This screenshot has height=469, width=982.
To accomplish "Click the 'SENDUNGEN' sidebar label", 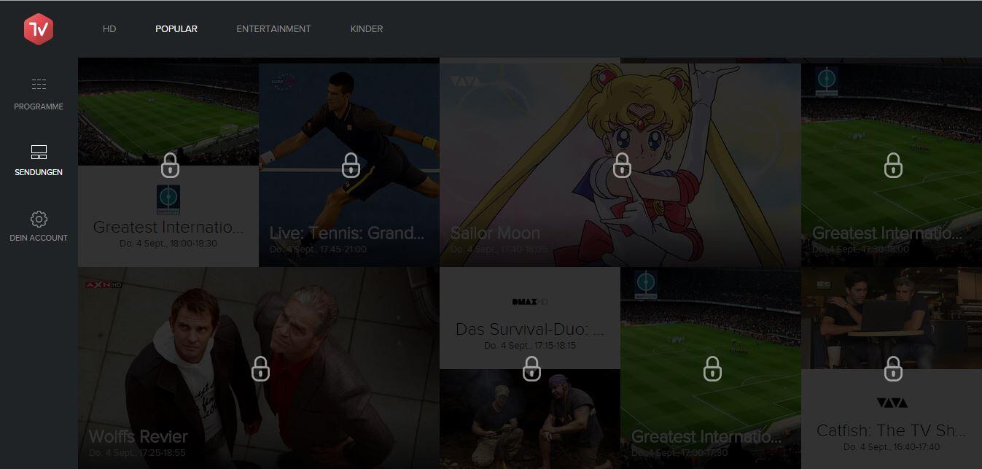I will click(x=39, y=172).
